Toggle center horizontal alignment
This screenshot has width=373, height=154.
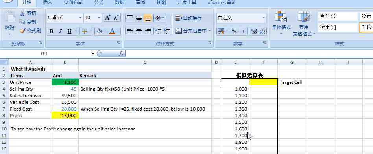pyautogui.click(x=139, y=31)
